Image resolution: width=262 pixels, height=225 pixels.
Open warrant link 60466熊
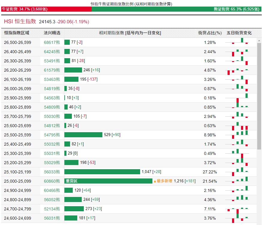point(52,190)
